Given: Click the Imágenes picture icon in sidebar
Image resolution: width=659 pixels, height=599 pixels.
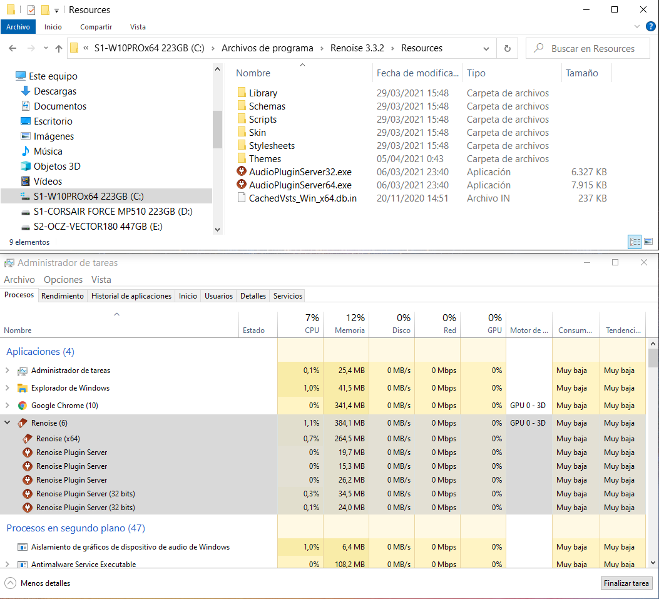Looking at the screenshot, I should point(26,136).
